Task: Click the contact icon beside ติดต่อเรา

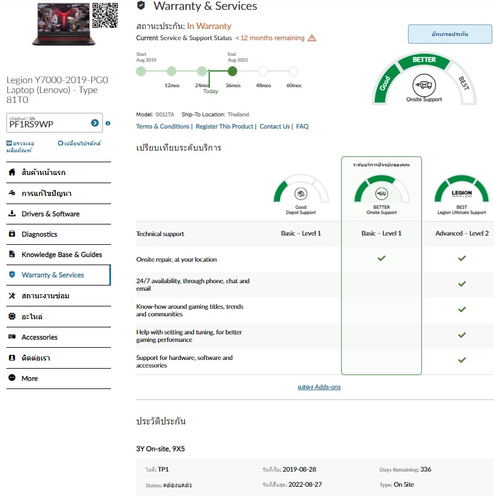Action: pyautogui.click(x=12, y=358)
